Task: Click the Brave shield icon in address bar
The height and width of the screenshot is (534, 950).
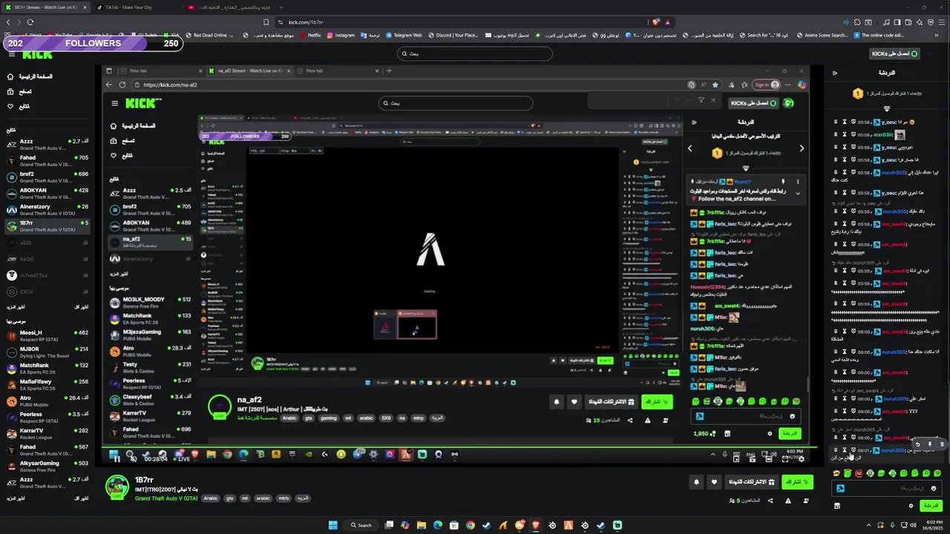Action: (655, 22)
